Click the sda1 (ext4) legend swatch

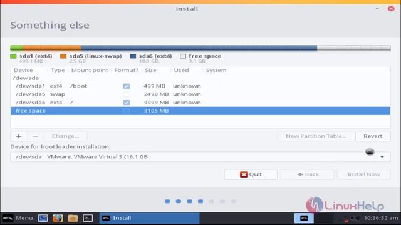click(x=13, y=56)
